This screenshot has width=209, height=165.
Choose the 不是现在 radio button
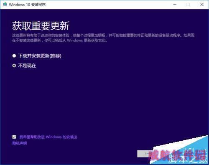click(x=14, y=66)
